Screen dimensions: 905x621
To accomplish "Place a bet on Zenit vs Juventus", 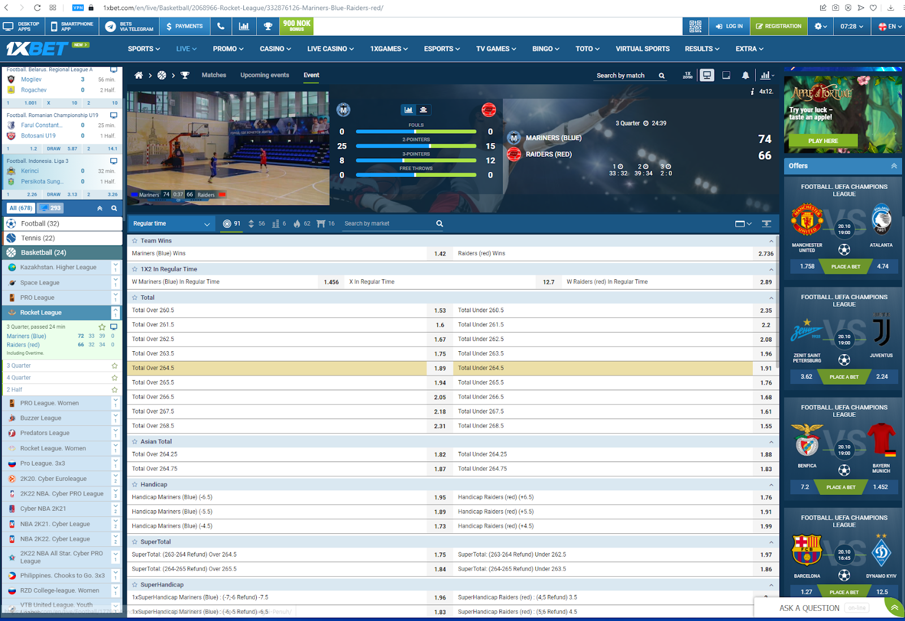I will point(844,377).
